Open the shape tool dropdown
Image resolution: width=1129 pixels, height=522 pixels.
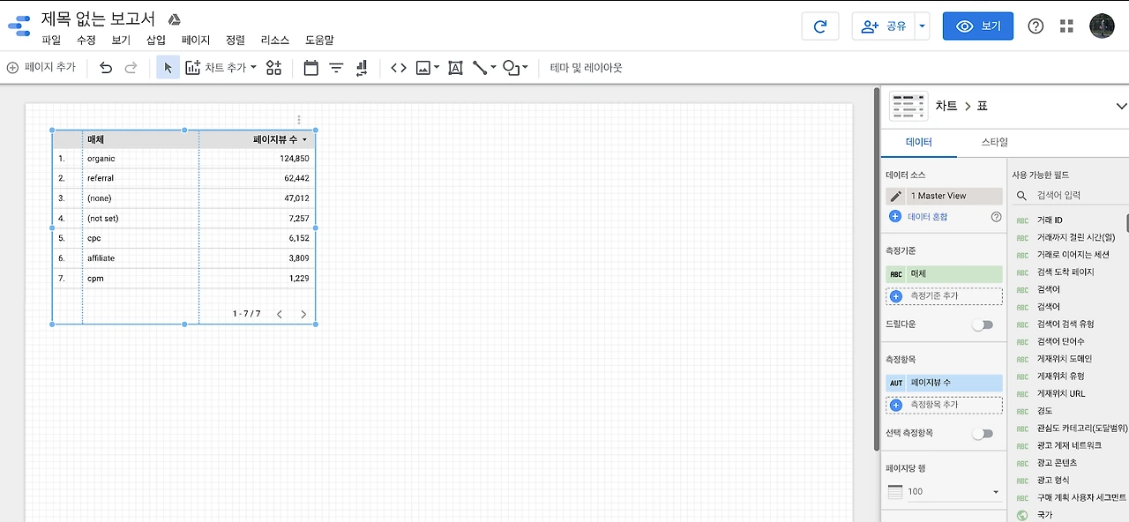click(515, 67)
